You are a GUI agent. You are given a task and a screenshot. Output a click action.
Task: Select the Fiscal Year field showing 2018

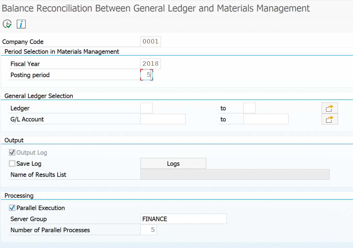point(150,63)
